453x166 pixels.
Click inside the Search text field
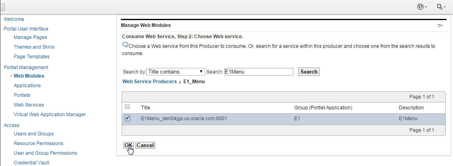pyautogui.click(x=258, y=72)
